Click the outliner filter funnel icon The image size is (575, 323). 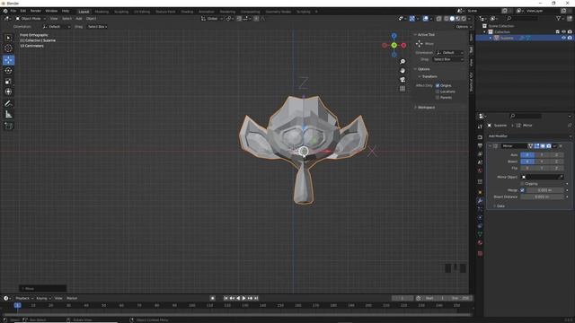[x=558, y=18]
